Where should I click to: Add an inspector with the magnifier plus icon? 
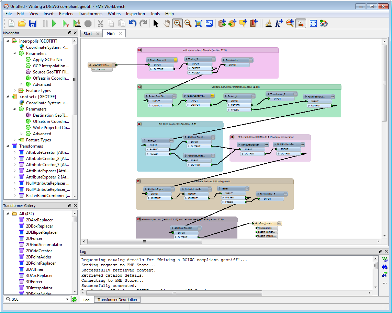point(290,23)
